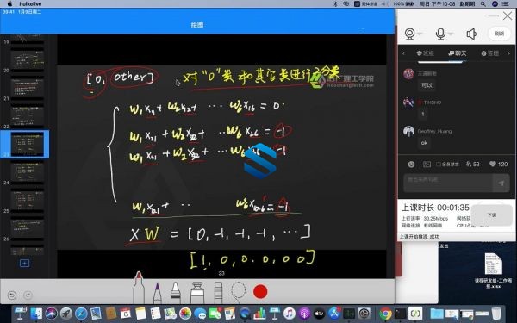Click the undo arrow in drawing toolbar
517x323 pixels.
tap(12, 295)
